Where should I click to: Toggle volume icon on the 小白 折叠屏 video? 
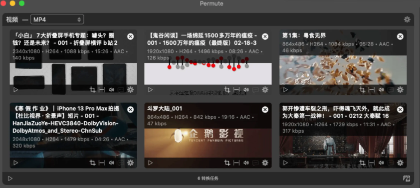(111, 90)
